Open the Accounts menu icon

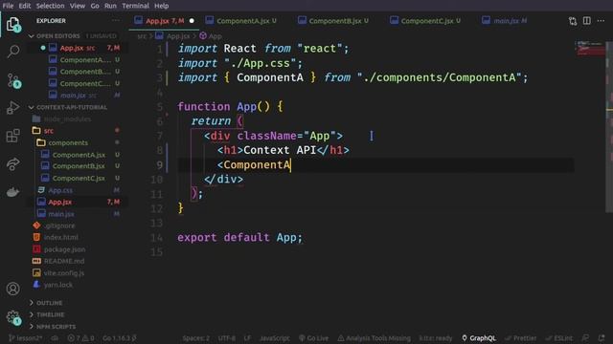pos(12,289)
